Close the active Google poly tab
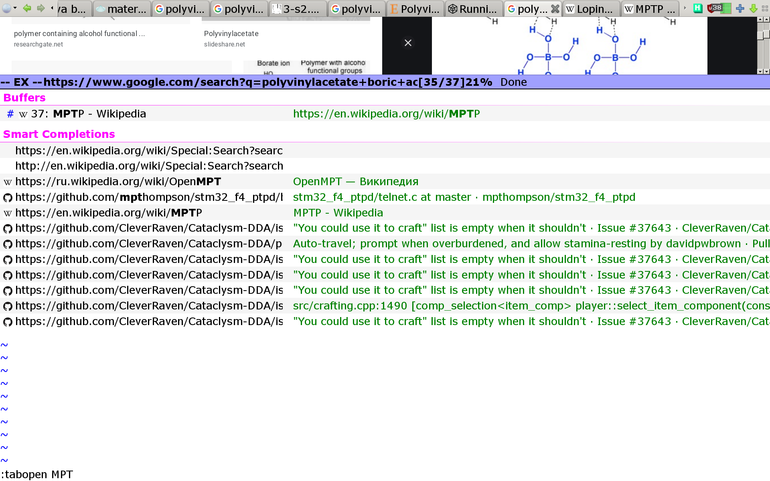The image size is (770, 481). [555, 9]
